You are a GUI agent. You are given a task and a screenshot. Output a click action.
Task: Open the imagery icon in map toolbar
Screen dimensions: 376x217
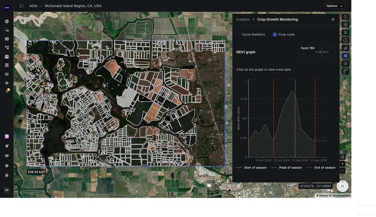345,25
